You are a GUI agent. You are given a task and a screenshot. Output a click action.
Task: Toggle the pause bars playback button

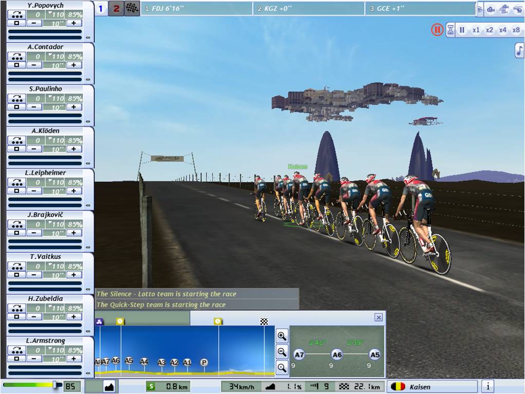click(462, 30)
